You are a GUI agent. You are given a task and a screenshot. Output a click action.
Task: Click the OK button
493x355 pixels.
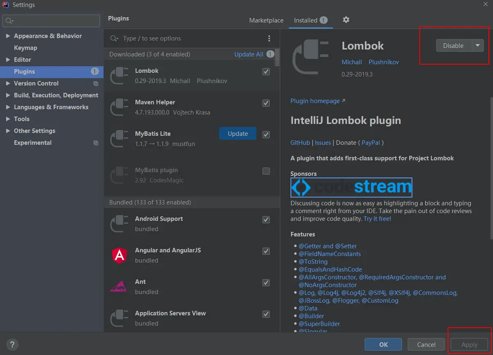tap(383, 344)
